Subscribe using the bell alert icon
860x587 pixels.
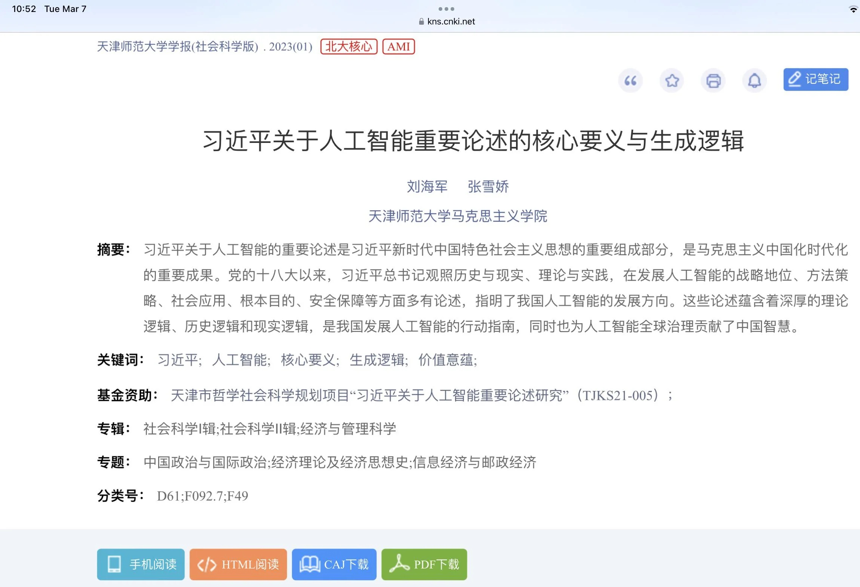(755, 80)
